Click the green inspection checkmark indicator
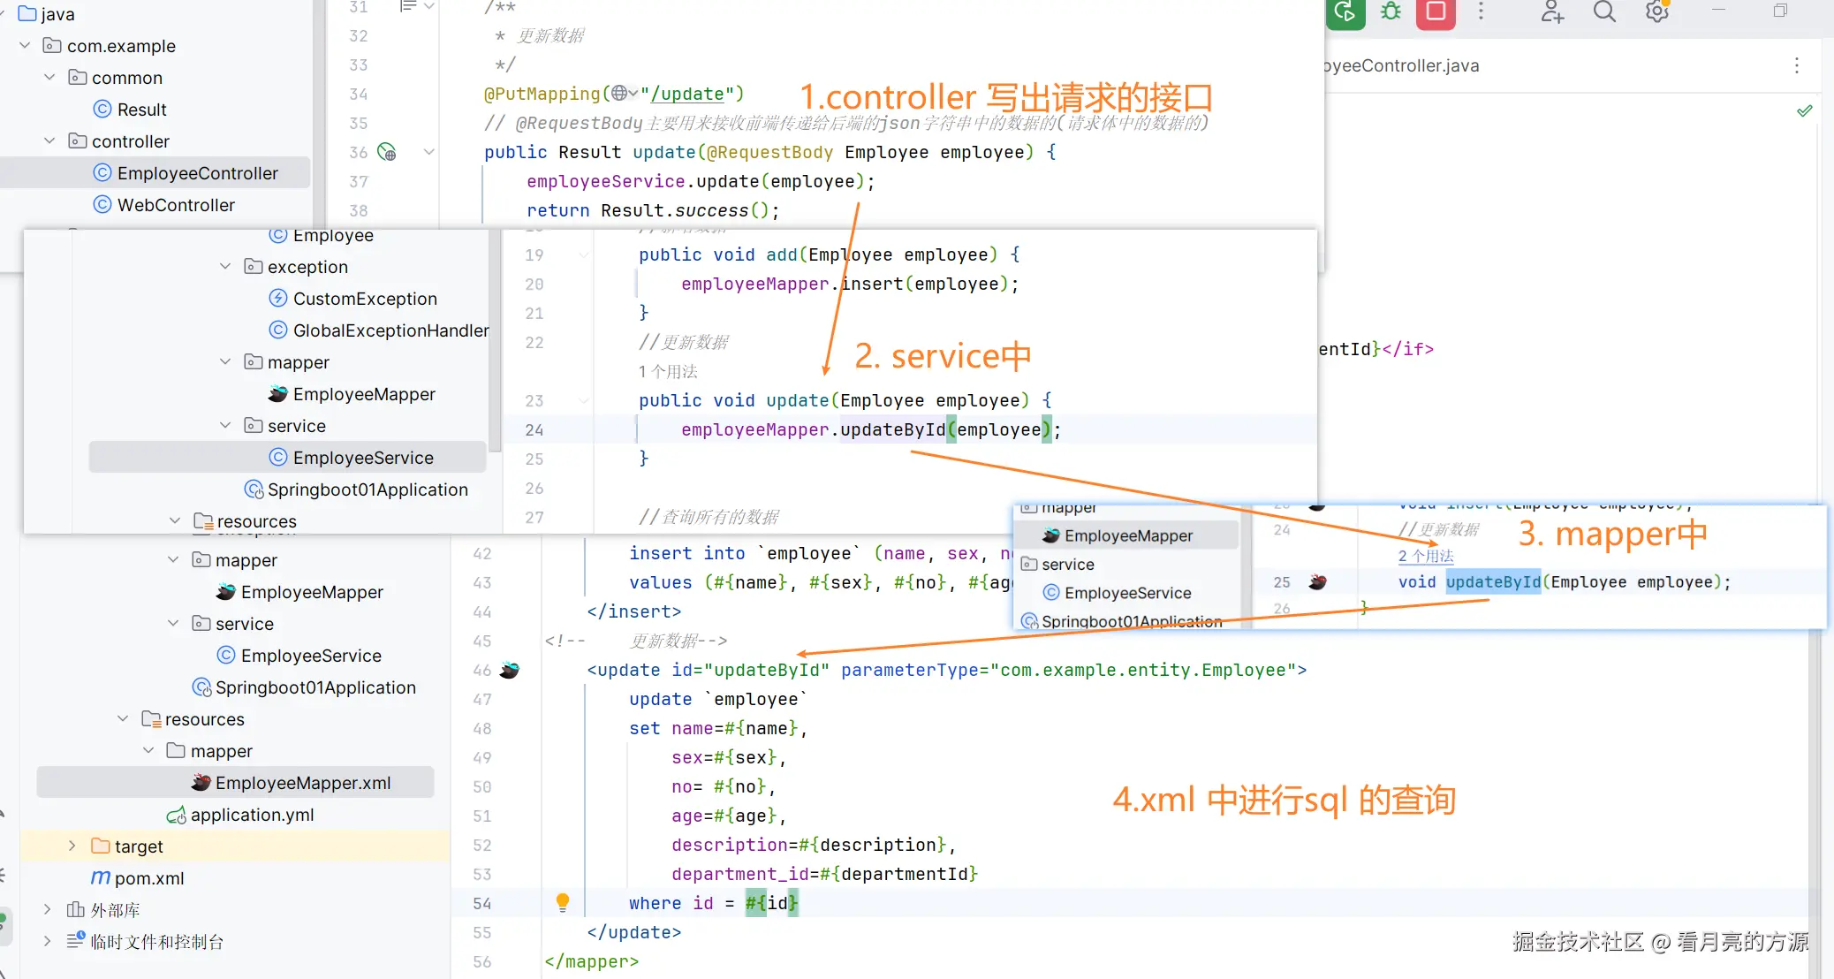 tap(1805, 110)
